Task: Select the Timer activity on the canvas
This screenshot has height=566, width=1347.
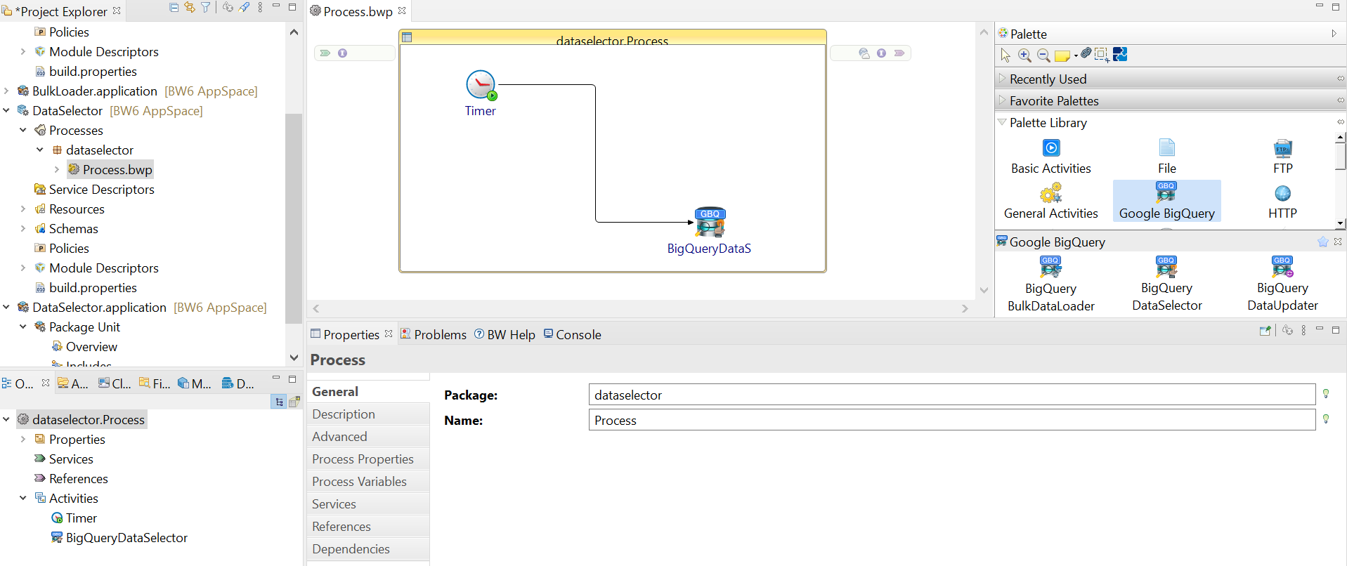Action: [x=481, y=85]
